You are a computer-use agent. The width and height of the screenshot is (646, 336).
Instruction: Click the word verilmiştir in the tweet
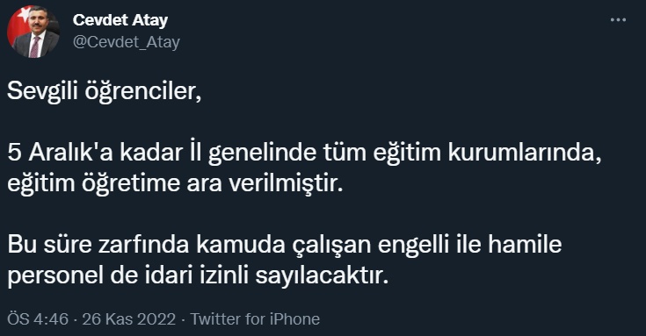(x=286, y=183)
